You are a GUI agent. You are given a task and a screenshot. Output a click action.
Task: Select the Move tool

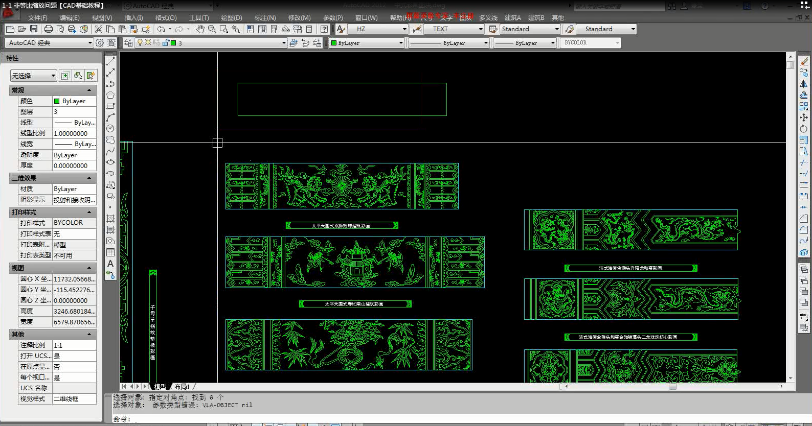point(804,117)
